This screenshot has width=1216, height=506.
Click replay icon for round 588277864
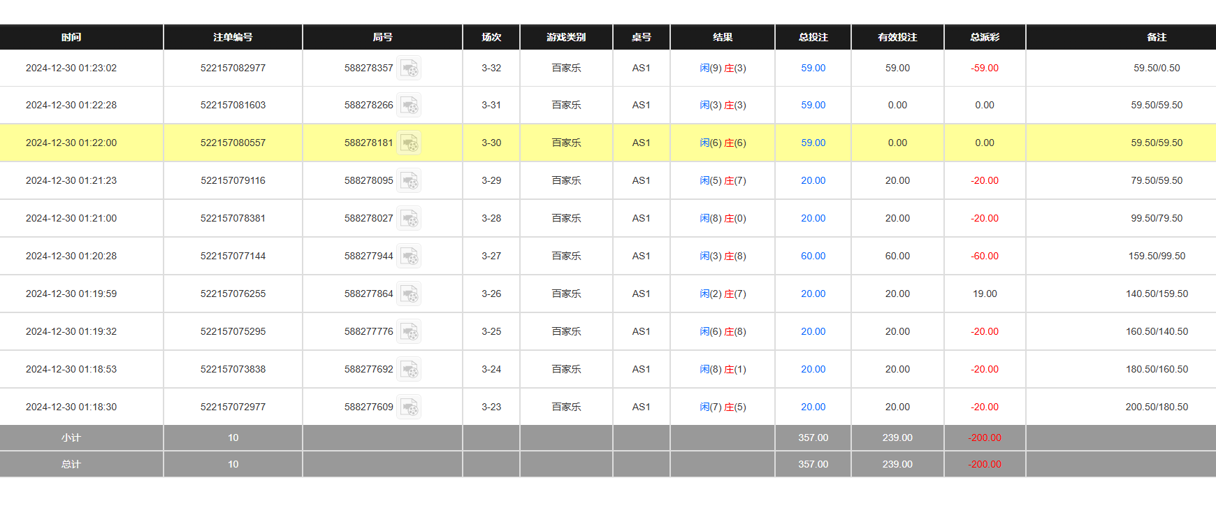pos(409,294)
